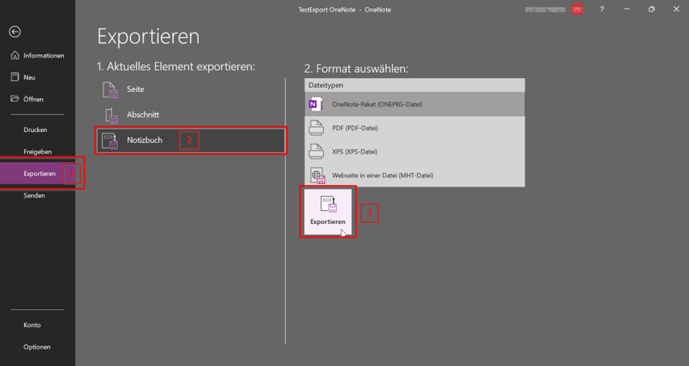689x366 pixels.
Task: Open Öffnen in the sidebar
Action: point(38,99)
